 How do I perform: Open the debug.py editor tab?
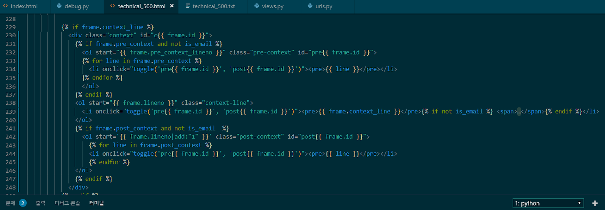77,6
